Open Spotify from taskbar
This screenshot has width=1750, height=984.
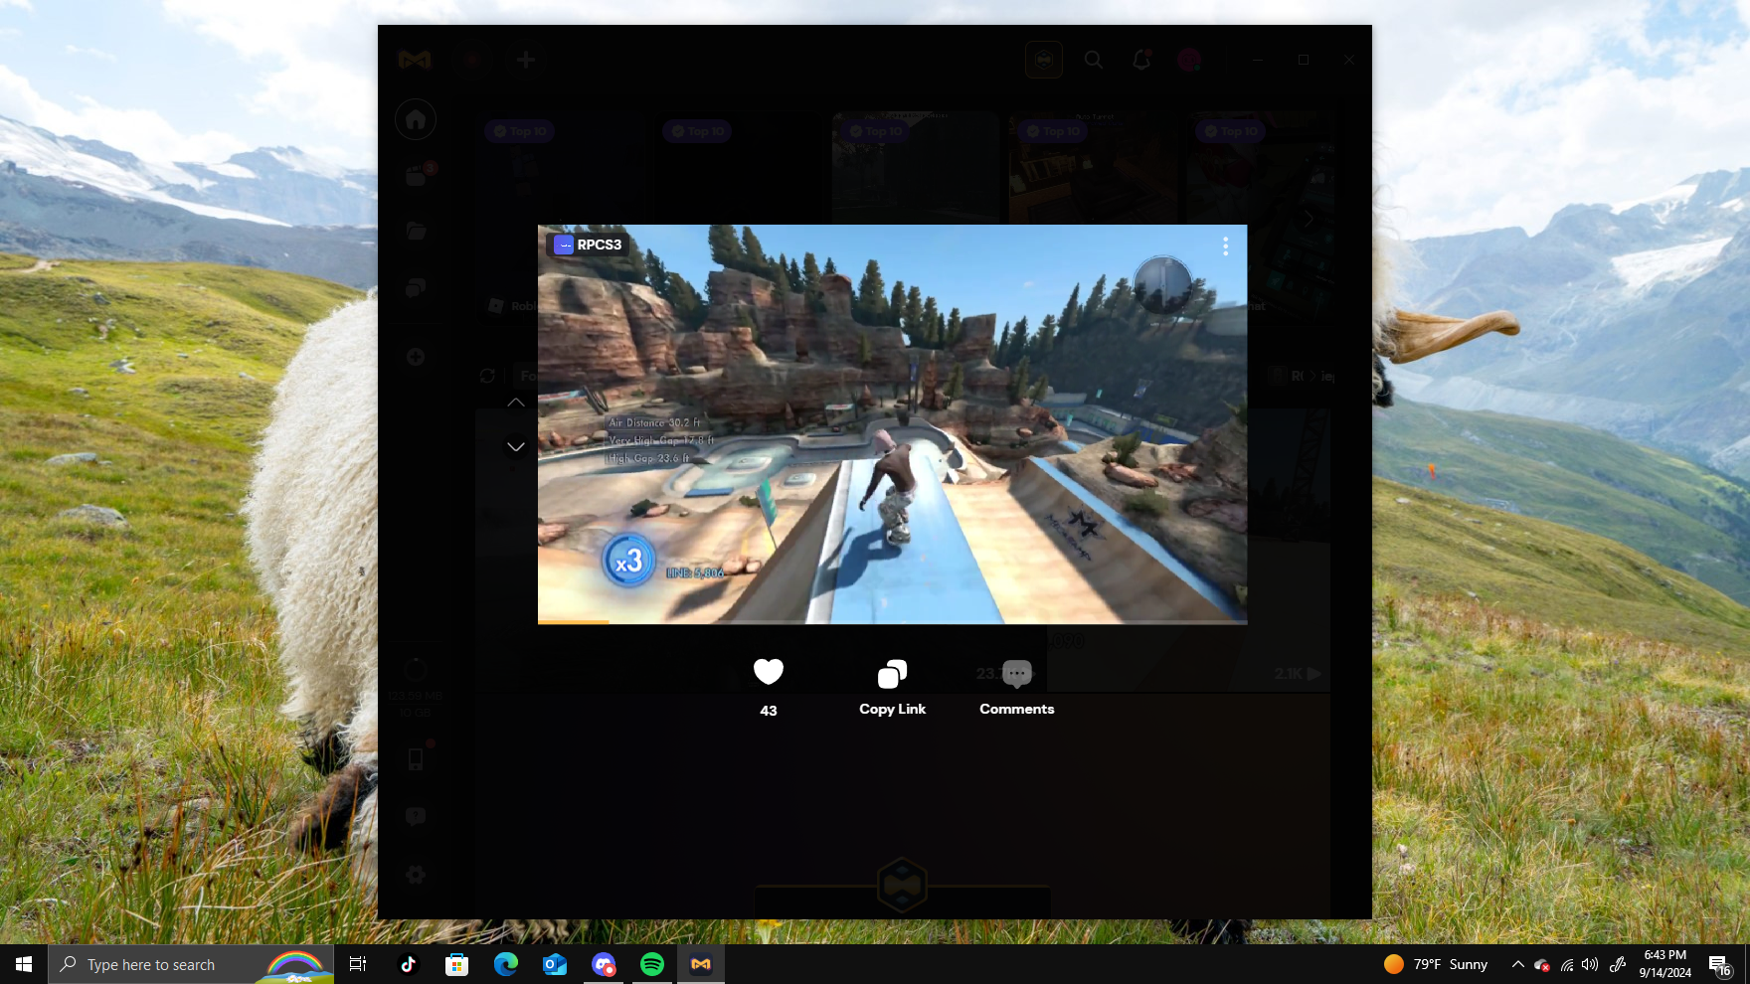(652, 964)
